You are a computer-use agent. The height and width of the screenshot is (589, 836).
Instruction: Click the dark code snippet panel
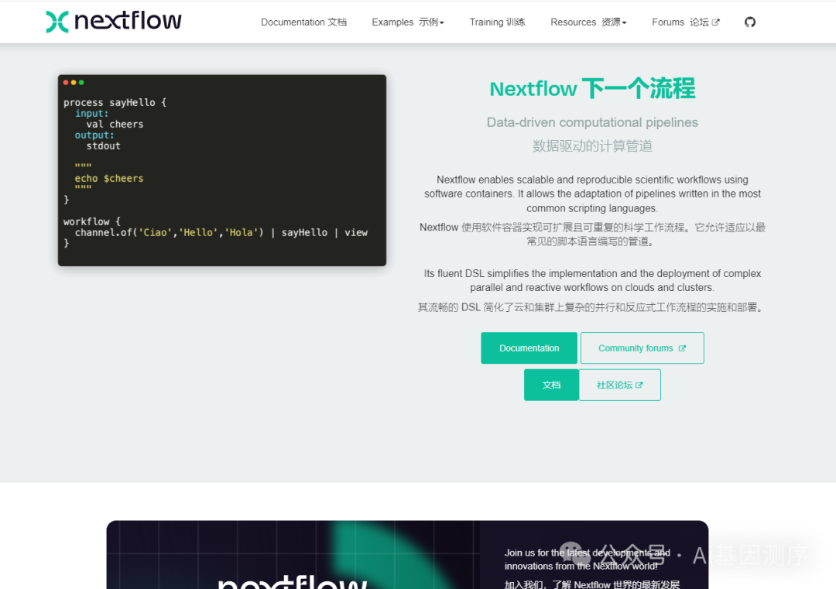[221, 170]
